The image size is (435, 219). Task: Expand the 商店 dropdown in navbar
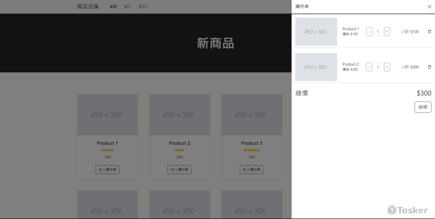point(144,7)
